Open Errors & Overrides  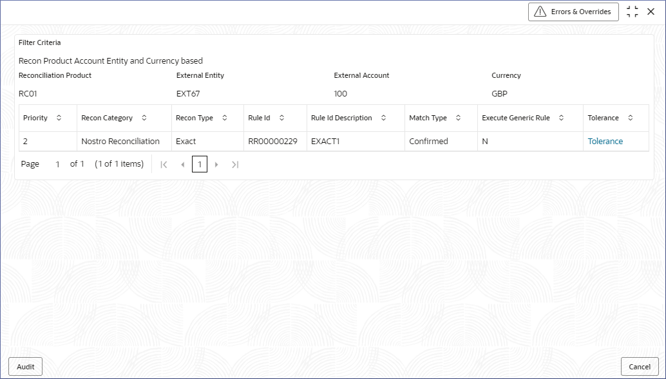point(573,12)
